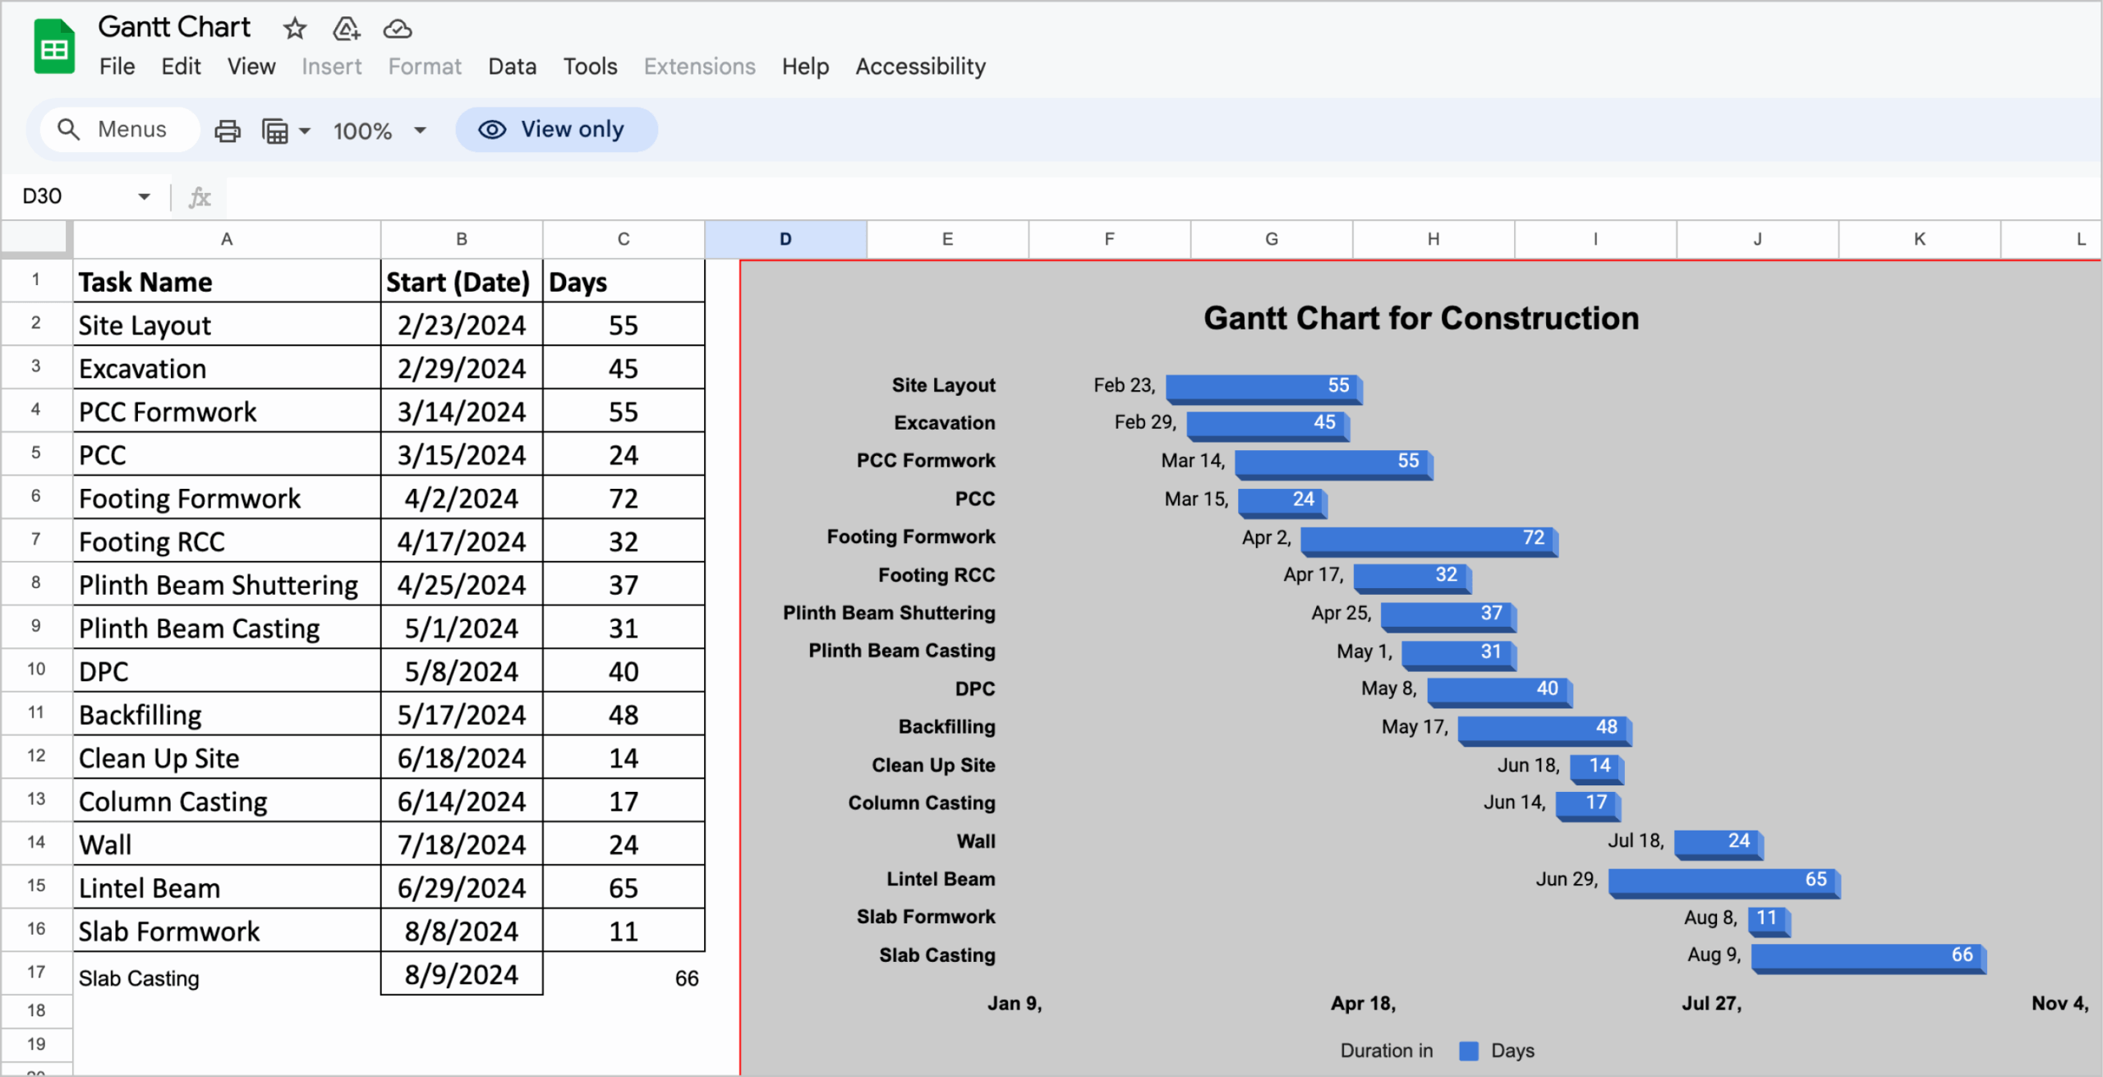This screenshot has height=1077, width=2103.
Task: Open the search Menus field icon
Action: coord(70,129)
